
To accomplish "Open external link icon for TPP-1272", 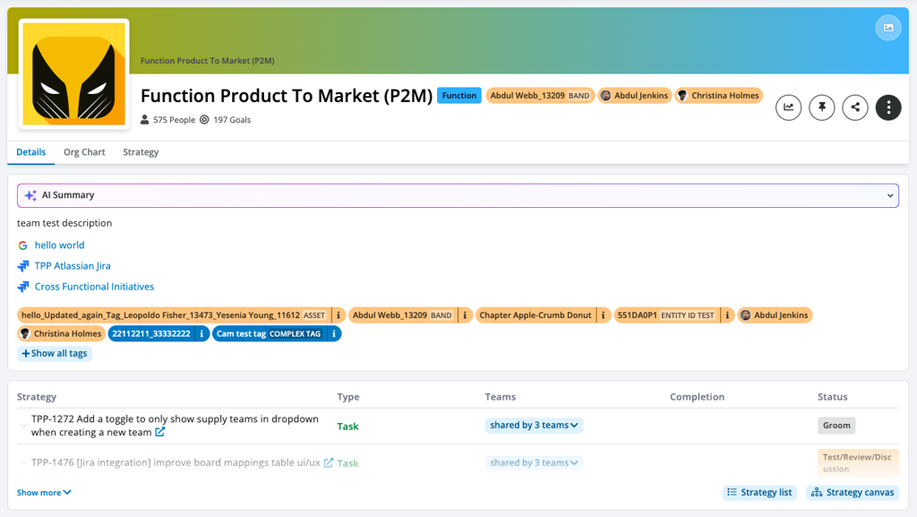I will (x=160, y=432).
